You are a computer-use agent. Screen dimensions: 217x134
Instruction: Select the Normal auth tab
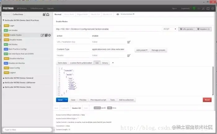[x=58, y=14]
